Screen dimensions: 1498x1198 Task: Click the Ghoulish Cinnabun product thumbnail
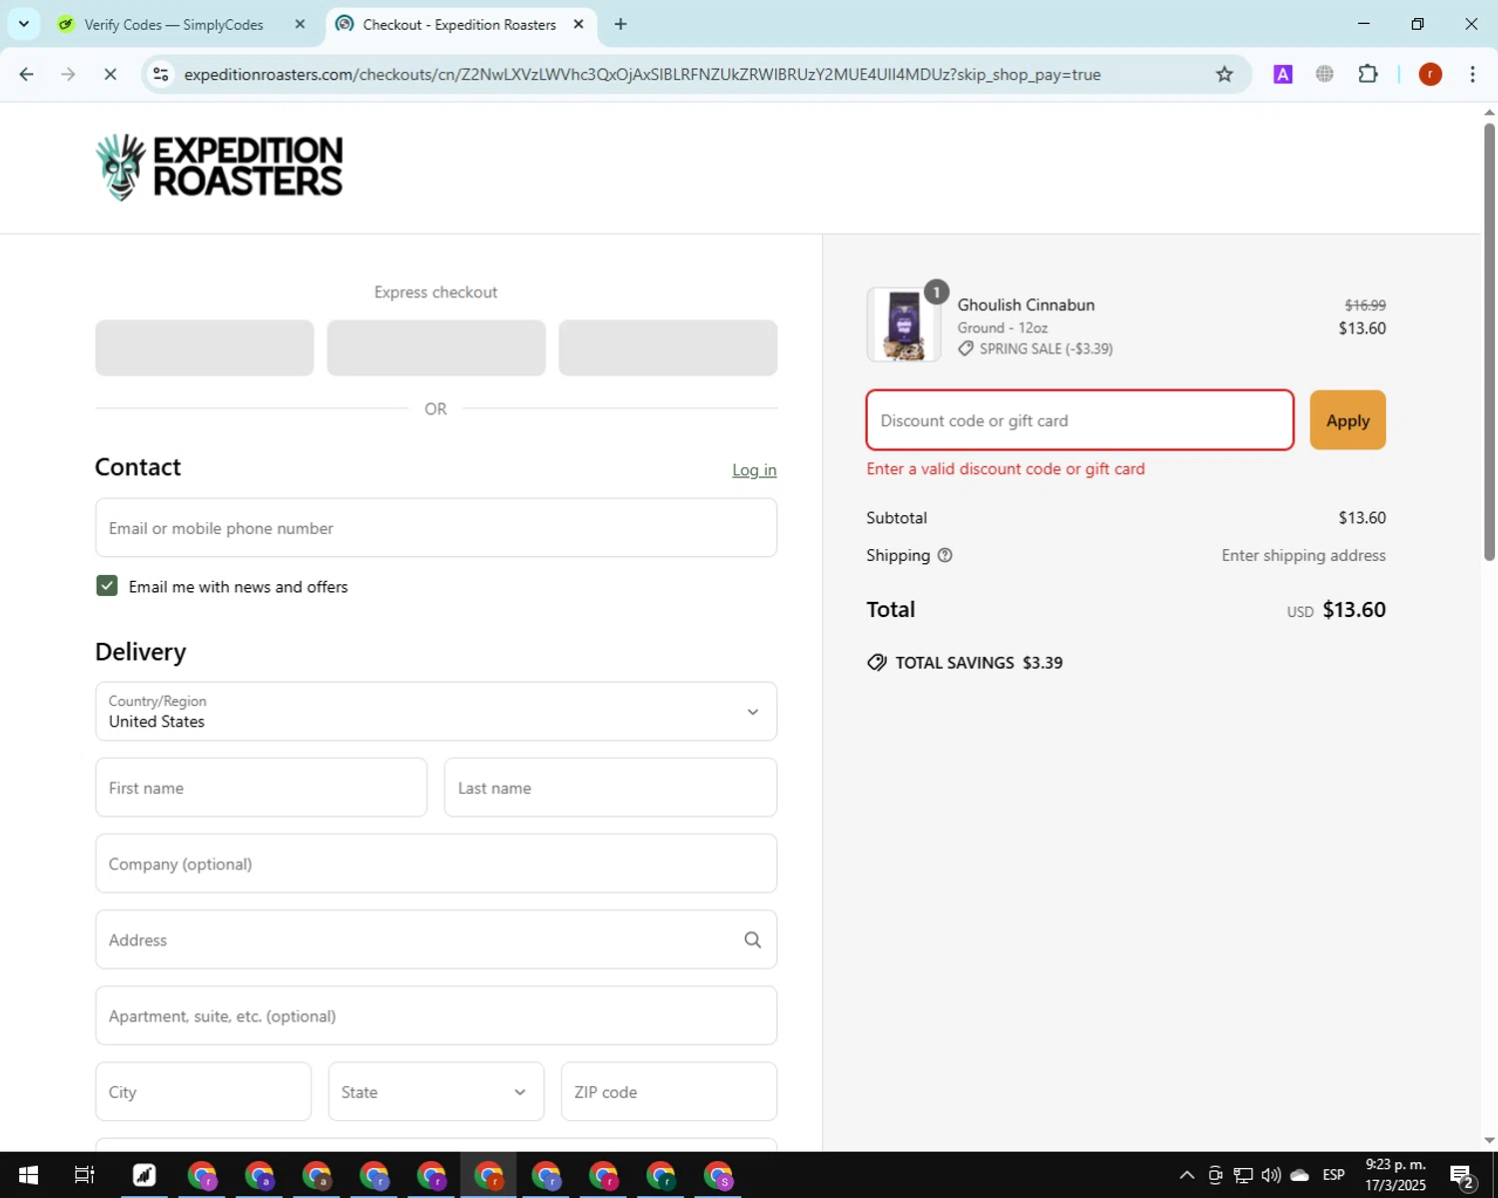pyautogui.click(x=904, y=324)
